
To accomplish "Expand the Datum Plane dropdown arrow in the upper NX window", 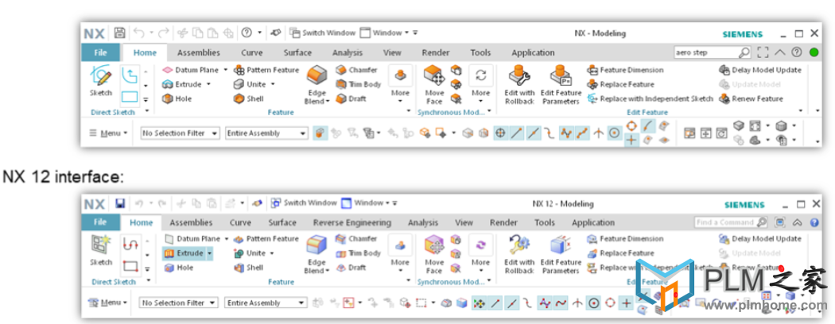I will pyautogui.click(x=225, y=70).
